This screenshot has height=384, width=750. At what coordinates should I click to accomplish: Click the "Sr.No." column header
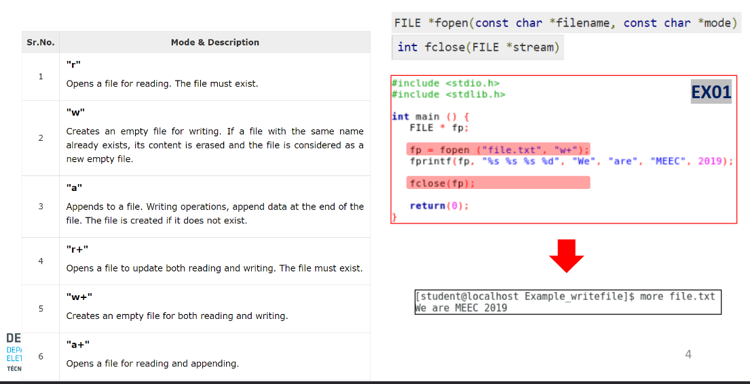point(41,42)
